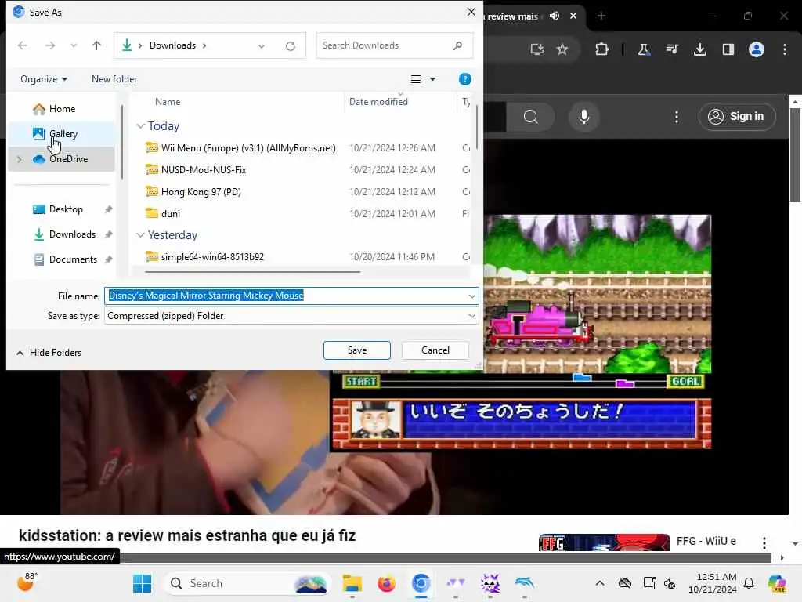Viewport: 802px width, 602px height.
Task: Click the YouTube search magnifier button
Action: [531, 117]
